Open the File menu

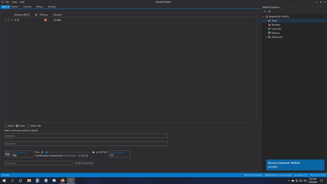pos(7,2)
